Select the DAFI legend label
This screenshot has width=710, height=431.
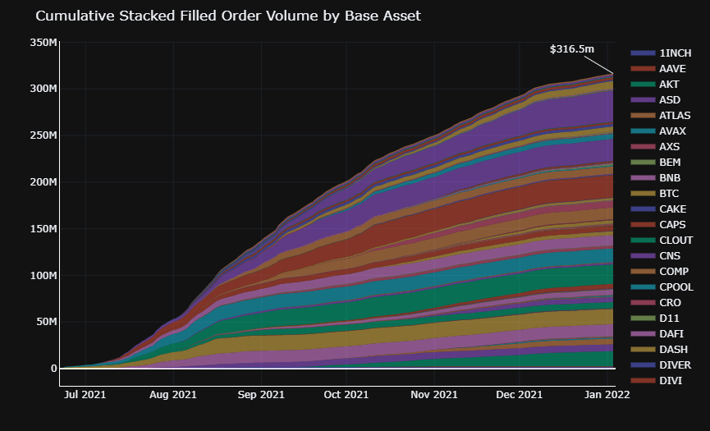point(671,333)
